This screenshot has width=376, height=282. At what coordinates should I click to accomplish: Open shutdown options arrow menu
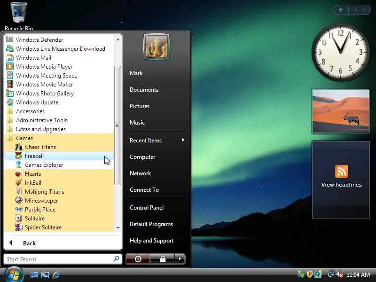coord(180,259)
